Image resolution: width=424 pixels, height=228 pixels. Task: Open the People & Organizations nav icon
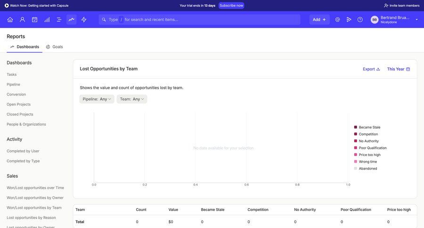(22, 19)
